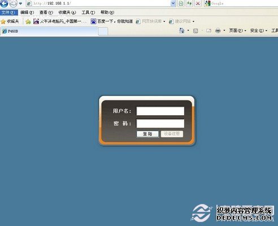Click the browser Back arrow button
Image resolution: width=278 pixels, height=226 pixels.
point(4,3)
